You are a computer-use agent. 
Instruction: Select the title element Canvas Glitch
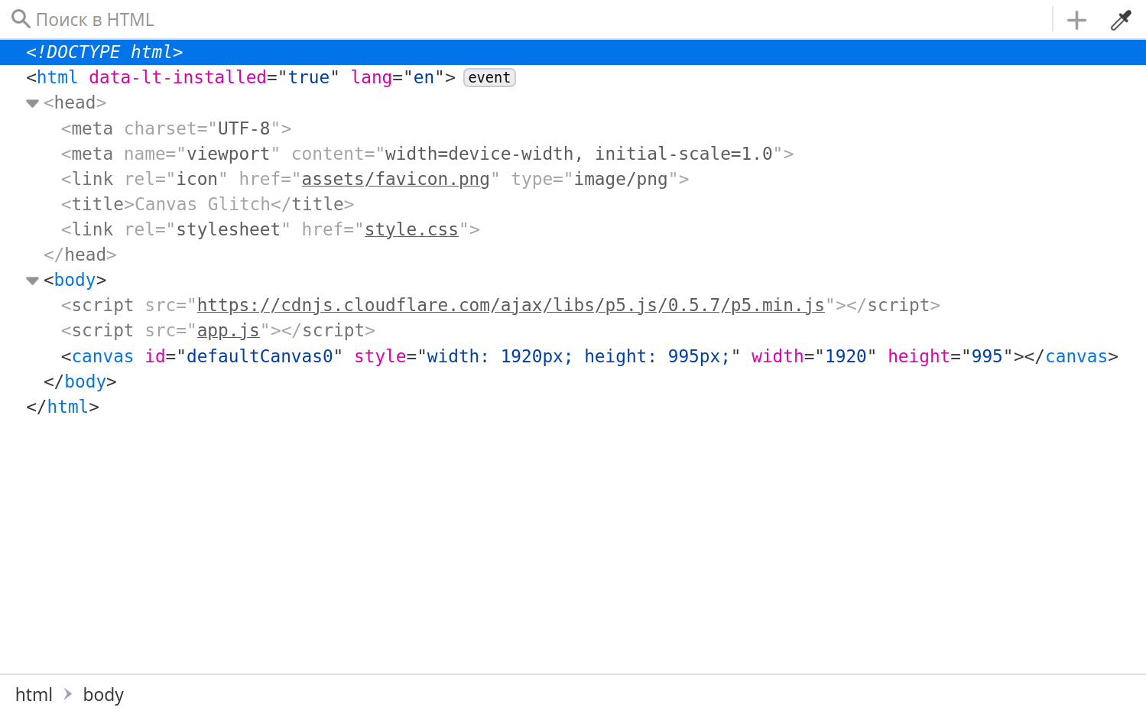[205, 203]
